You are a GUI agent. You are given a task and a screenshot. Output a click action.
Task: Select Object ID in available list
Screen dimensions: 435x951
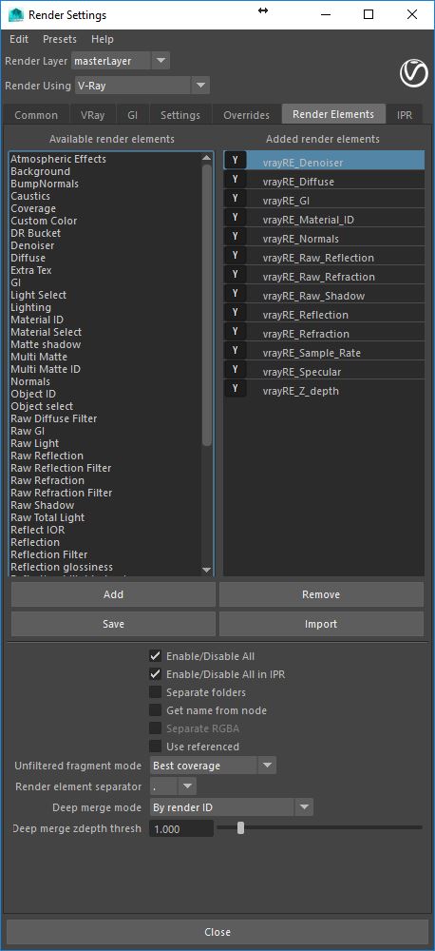coord(32,394)
